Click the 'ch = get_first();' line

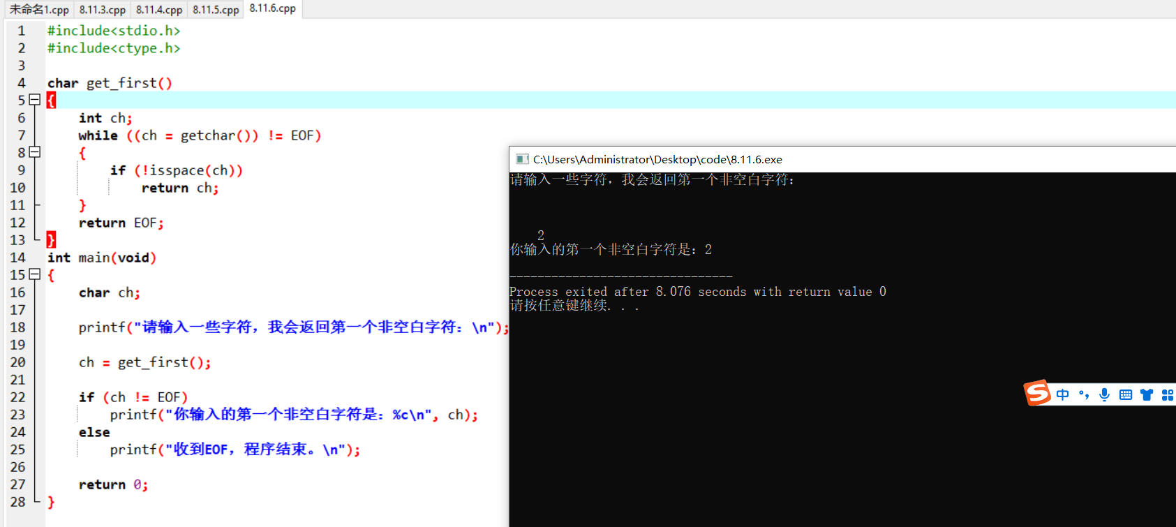(x=144, y=362)
